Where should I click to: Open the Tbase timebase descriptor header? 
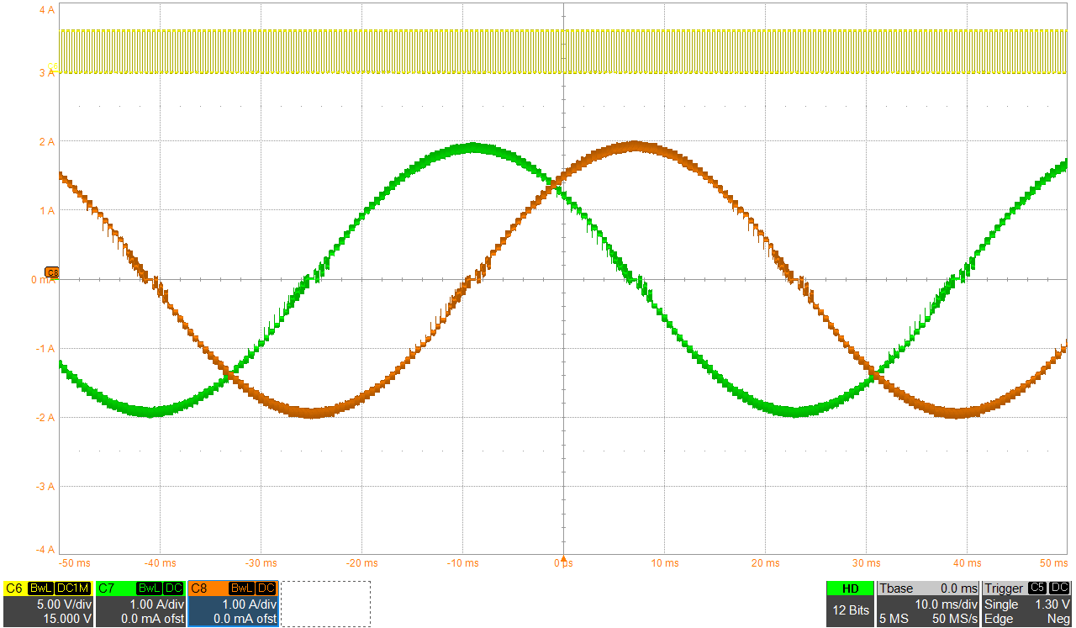click(897, 588)
